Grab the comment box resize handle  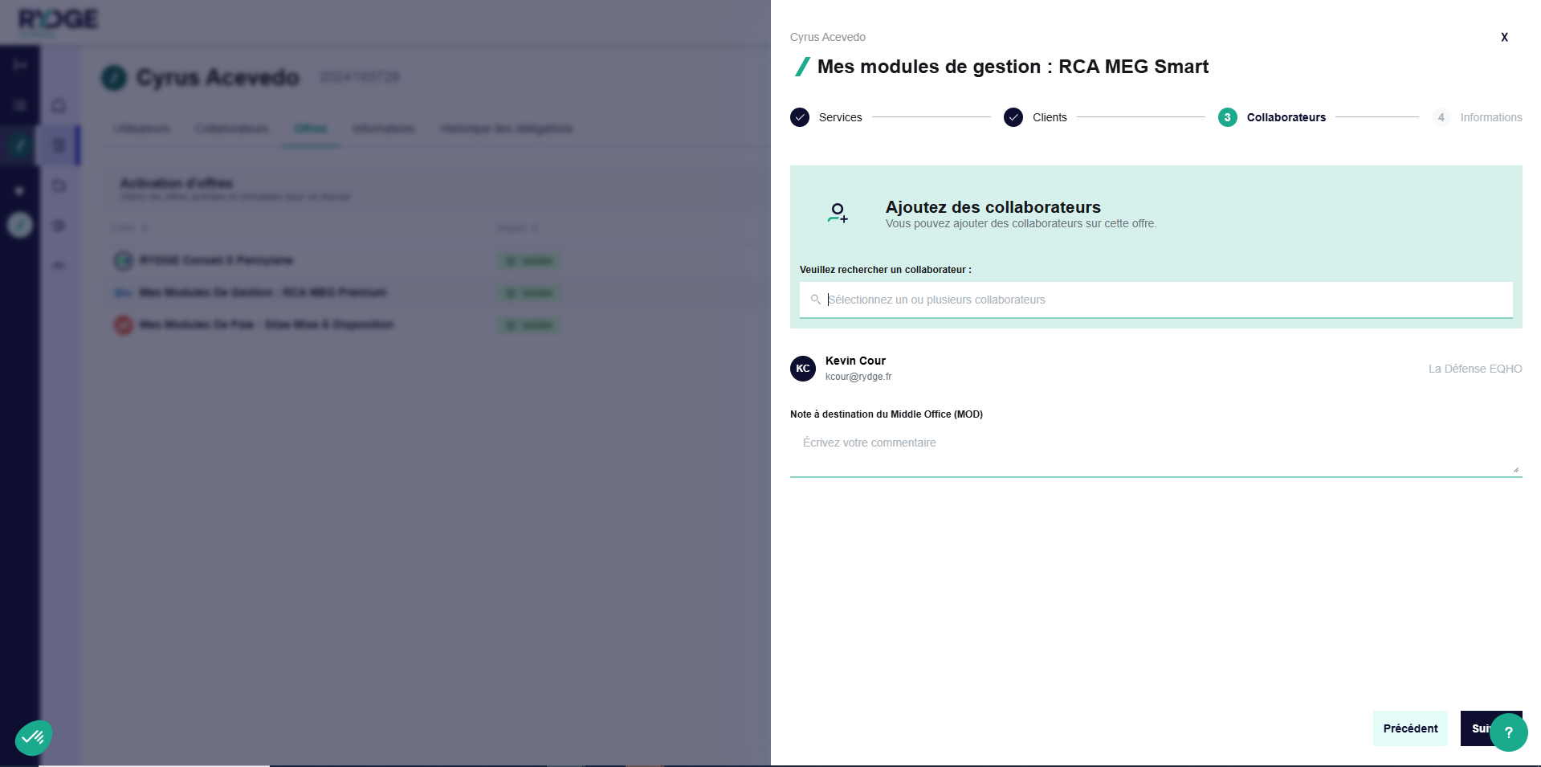click(1515, 470)
